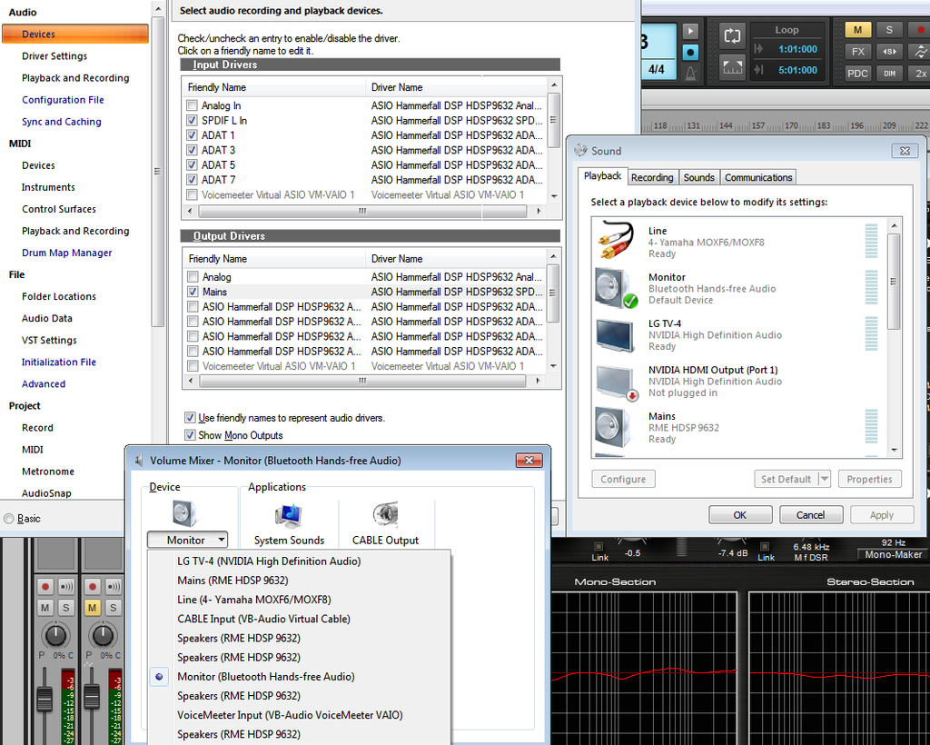This screenshot has width=930, height=745.
Task: Select the Basic radio button
Action: (9, 519)
